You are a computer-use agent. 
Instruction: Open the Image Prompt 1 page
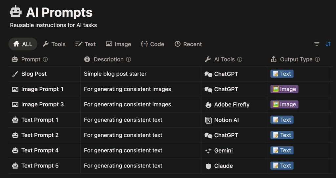(x=42, y=89)
